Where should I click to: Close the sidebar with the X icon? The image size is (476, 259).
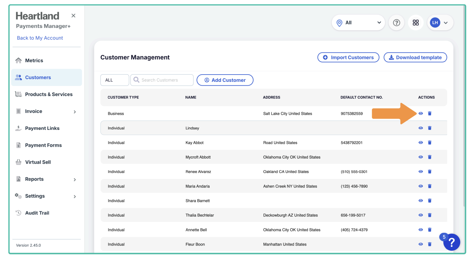click(73, 16)
